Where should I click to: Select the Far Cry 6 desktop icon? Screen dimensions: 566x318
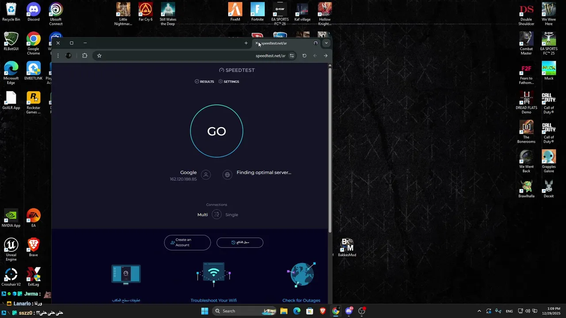coord(145,12)
